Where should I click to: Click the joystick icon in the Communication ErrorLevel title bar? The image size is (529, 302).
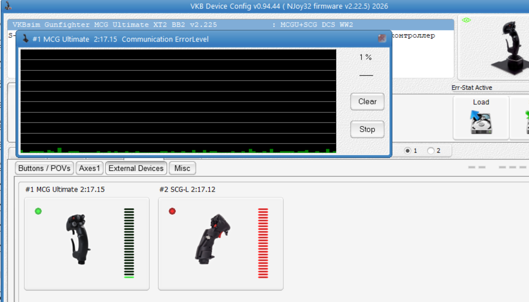pyautogui.click(x=25, y=39)
